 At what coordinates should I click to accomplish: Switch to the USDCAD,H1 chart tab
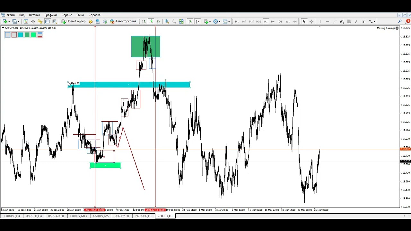[56, 216]
